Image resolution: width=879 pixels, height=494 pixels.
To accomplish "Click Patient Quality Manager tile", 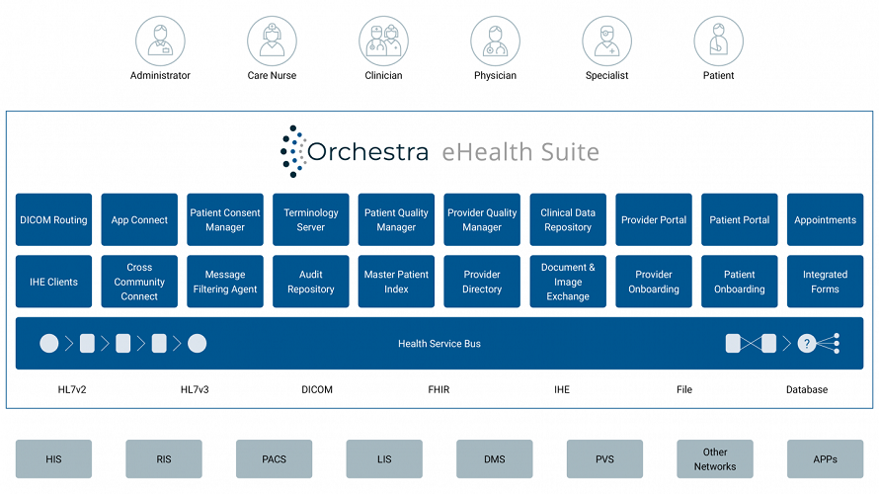I will click(396, 219).
